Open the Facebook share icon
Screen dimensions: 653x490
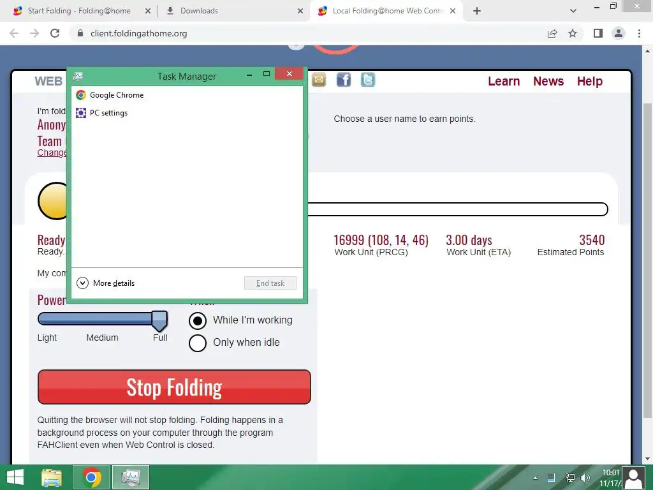[344, 79]
